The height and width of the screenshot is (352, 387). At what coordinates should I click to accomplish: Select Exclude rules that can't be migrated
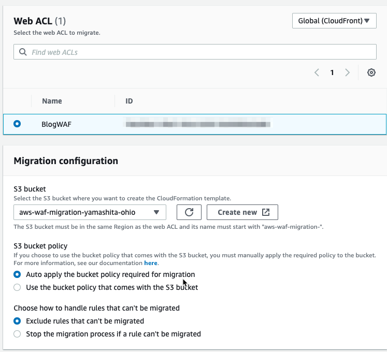point(17,321)
